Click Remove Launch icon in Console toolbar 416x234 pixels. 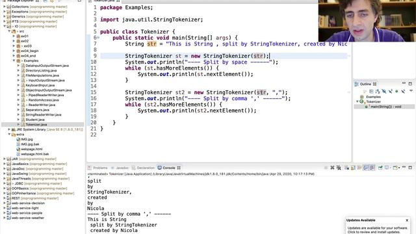pos(332,168)
